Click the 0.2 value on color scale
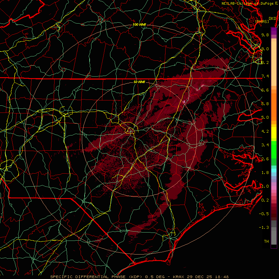279x279 pixels. (x=265, y=200)
